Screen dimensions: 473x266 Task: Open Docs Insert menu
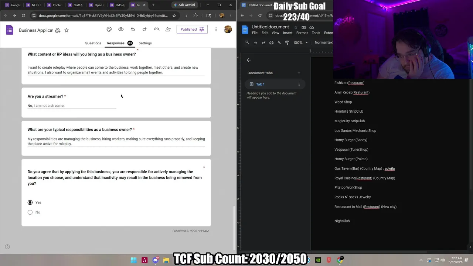(x=287, y=33)
